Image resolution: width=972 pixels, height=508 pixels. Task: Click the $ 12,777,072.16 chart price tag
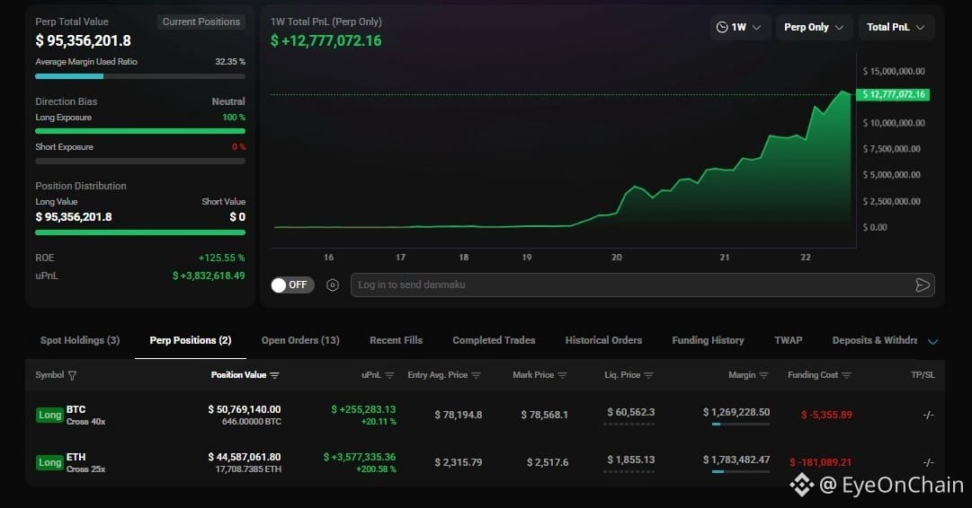pos(893,94)
